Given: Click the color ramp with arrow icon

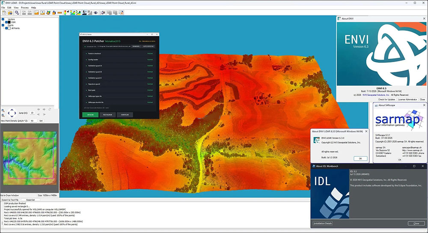Looking at the screenshot, I should [x=67, y=12].
